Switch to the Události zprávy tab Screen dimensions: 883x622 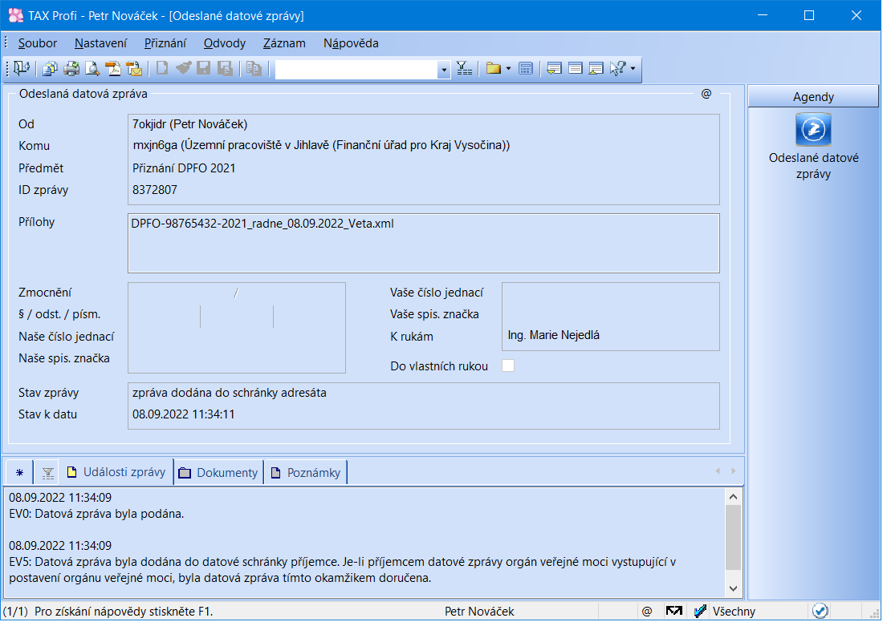[116, 472]
